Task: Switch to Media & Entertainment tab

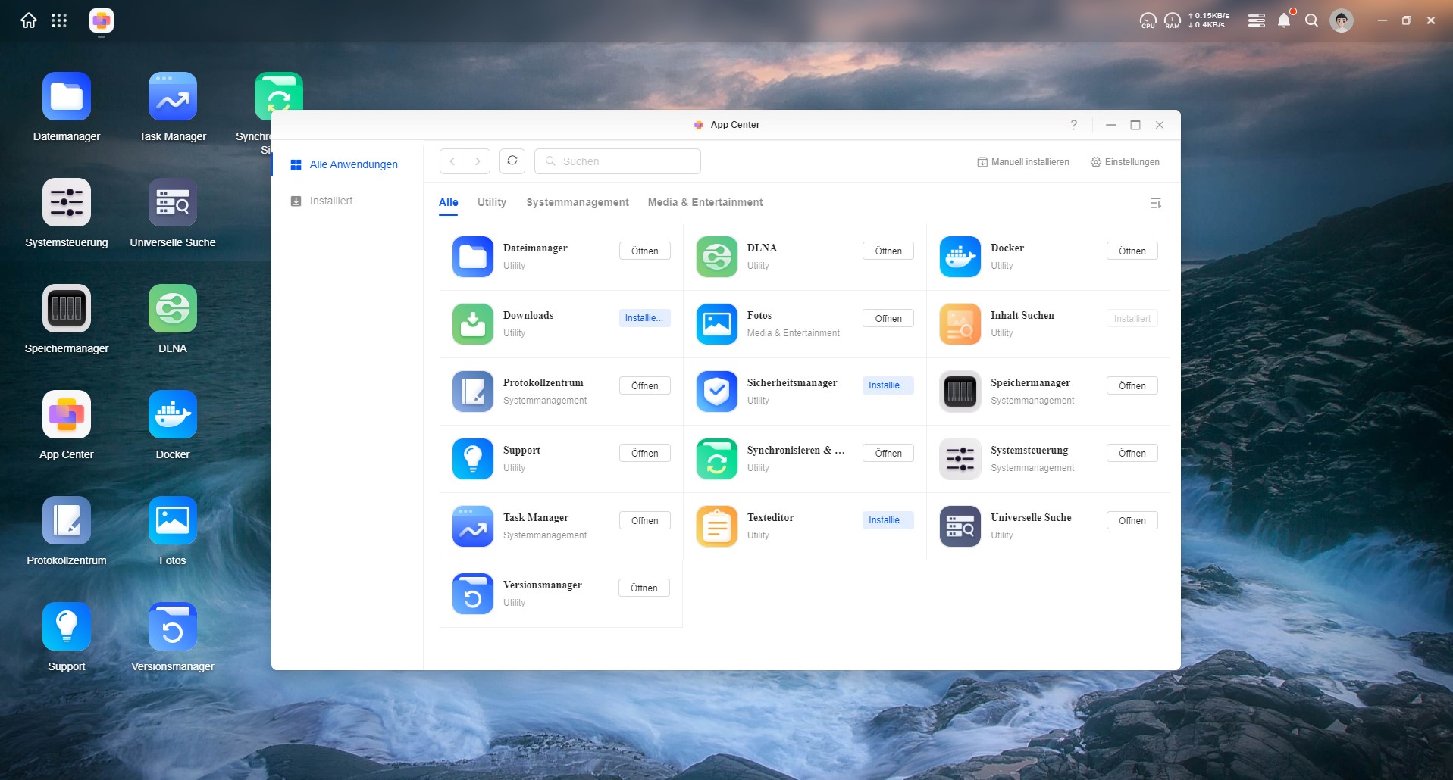Action: 705,202
